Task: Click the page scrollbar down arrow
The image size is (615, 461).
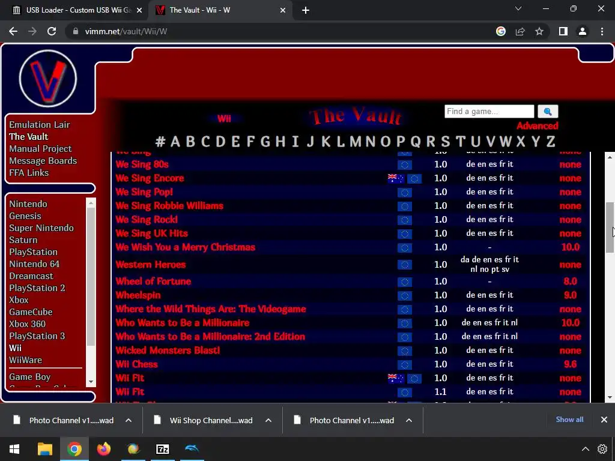Action: tap(610, 397)
